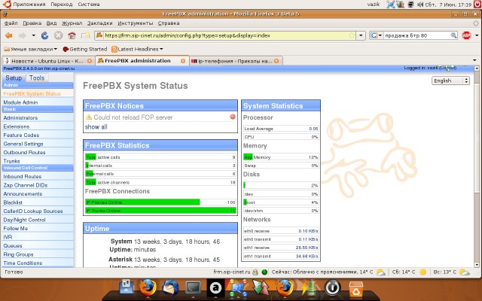Click the black 'a' application icon in dock
Image resolution: width=482 pixels, height=301 pixels.
pos(215,288)
